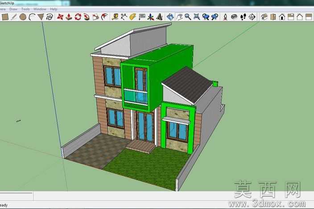Select the Arc drawing tool
The width and height of the screenshot is (314, 209).
(x=32, y=17)
